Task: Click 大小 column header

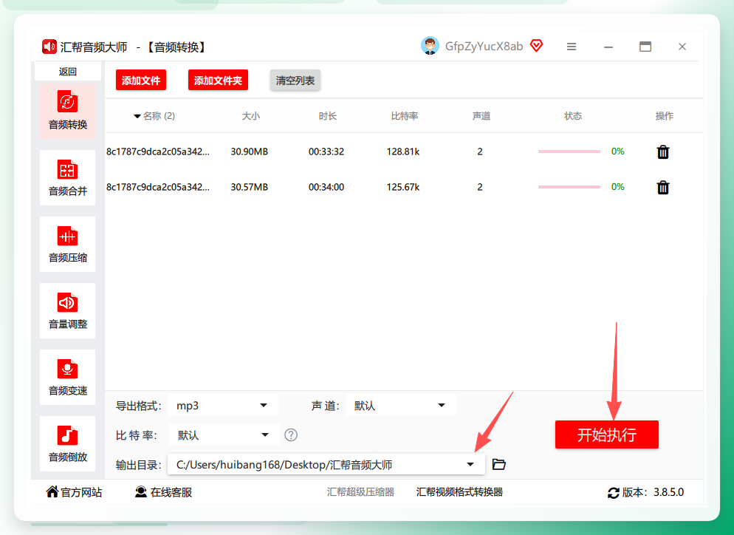Action: [250, 116]
